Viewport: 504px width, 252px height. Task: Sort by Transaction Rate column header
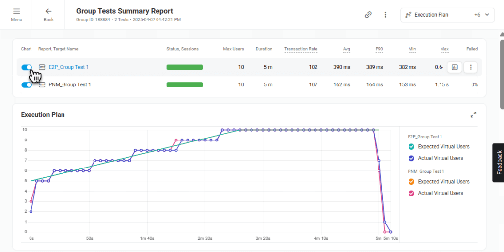point(301,49)
